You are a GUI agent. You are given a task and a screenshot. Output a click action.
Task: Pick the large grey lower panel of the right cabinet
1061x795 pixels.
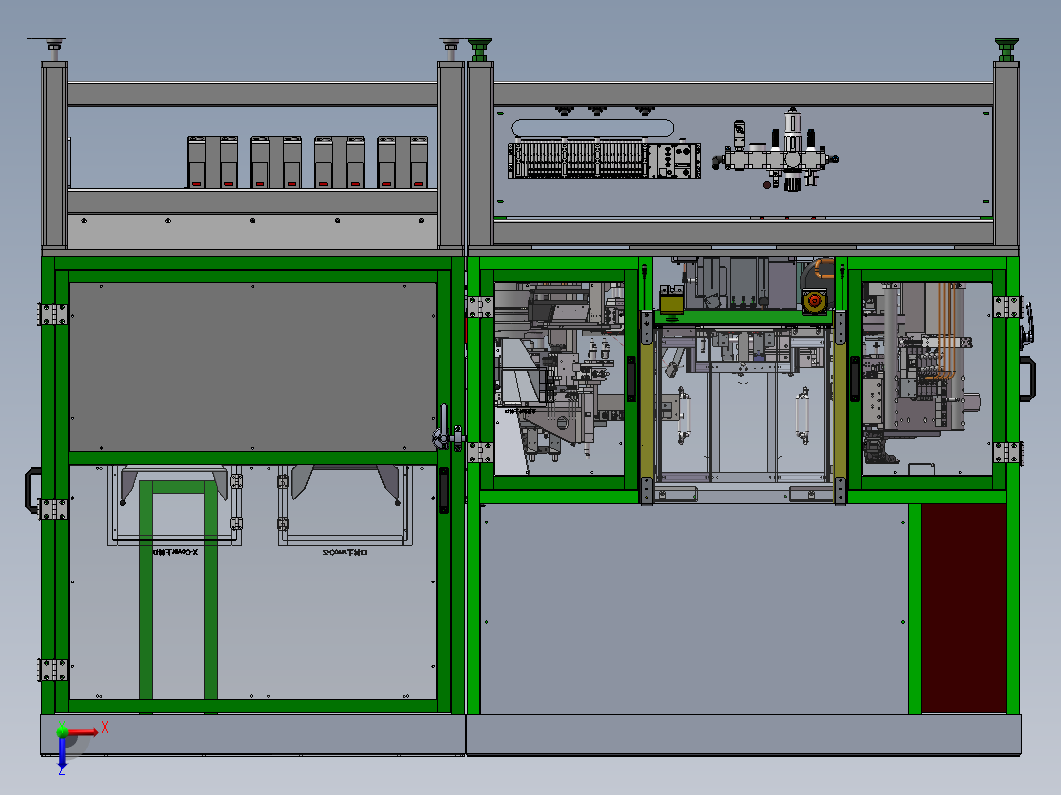coord(694,608)
